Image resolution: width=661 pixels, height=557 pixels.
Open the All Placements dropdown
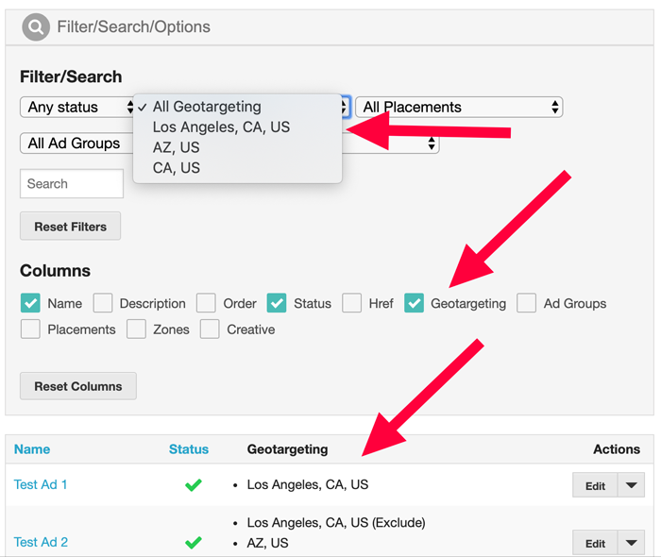(x=459, y=107)
